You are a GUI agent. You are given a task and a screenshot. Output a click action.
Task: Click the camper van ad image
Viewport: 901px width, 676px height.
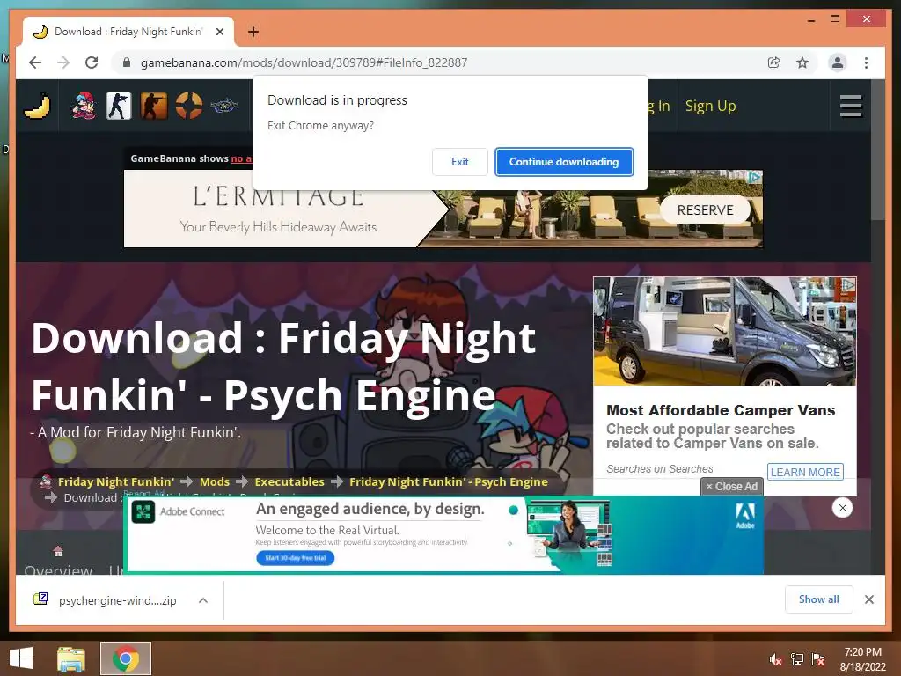[725, 331]
